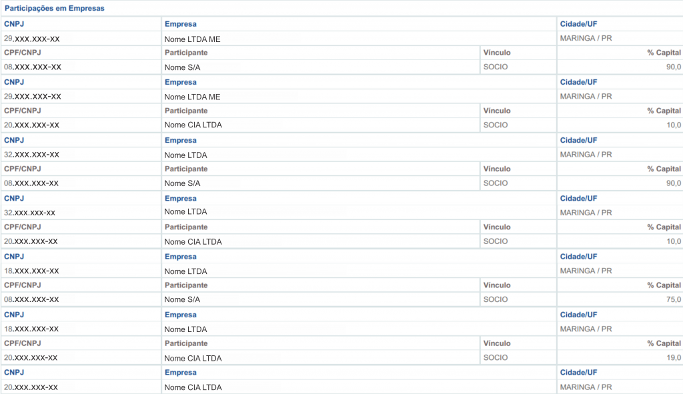Click the bottommost Cidade/UF header
This screenshot has height=394, width=683.
(x=578, y=373)
